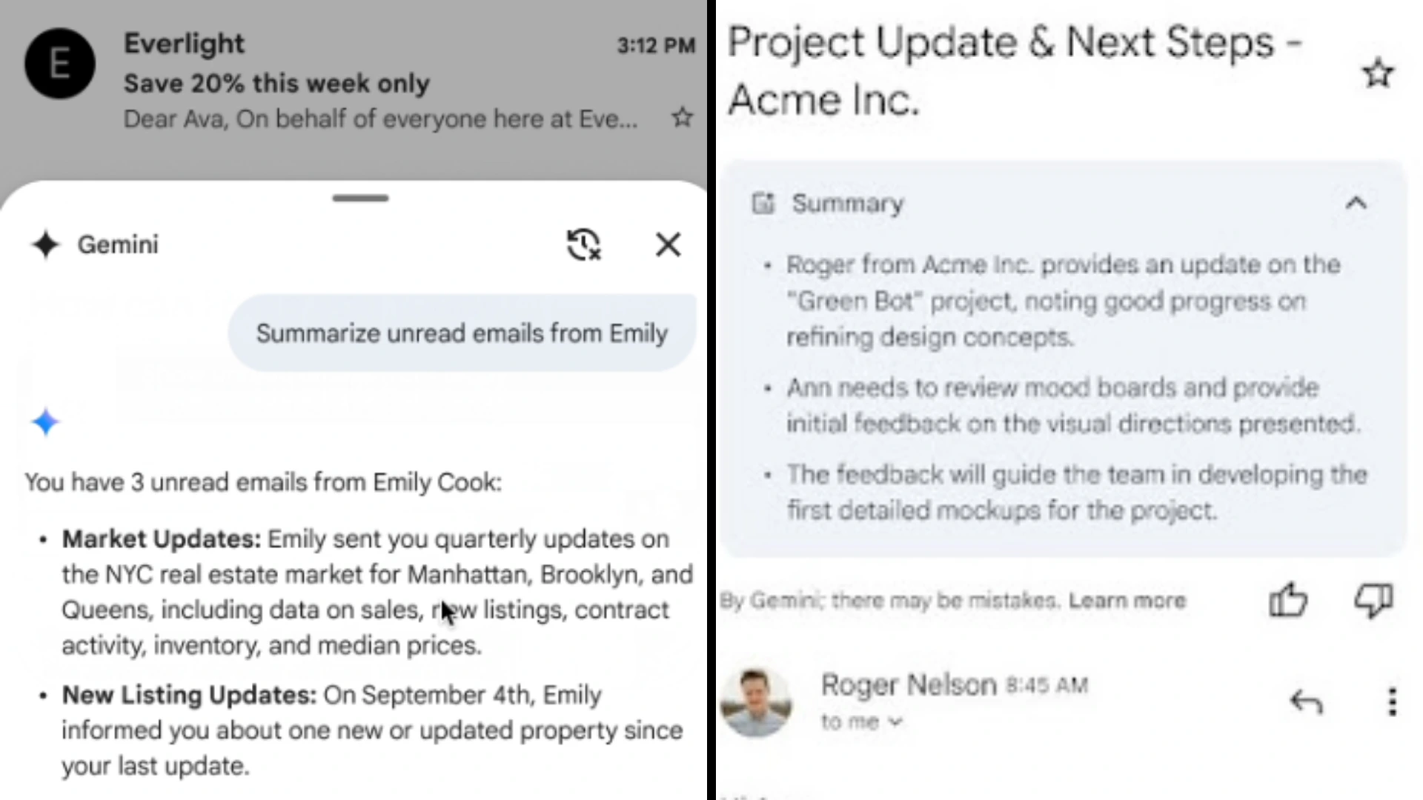Viewport: 1423px width, 800px height.
Task: Star the Project Update email
Action: click(1378, 73)
